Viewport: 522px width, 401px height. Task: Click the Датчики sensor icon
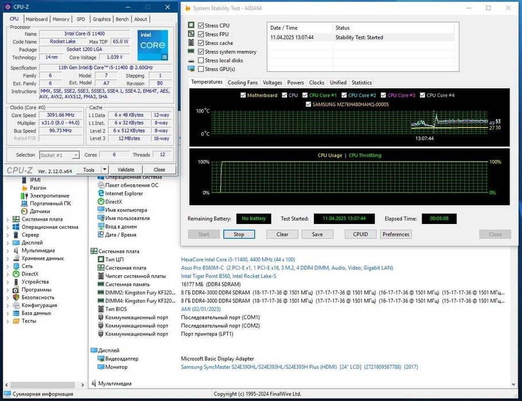point(24,211)
